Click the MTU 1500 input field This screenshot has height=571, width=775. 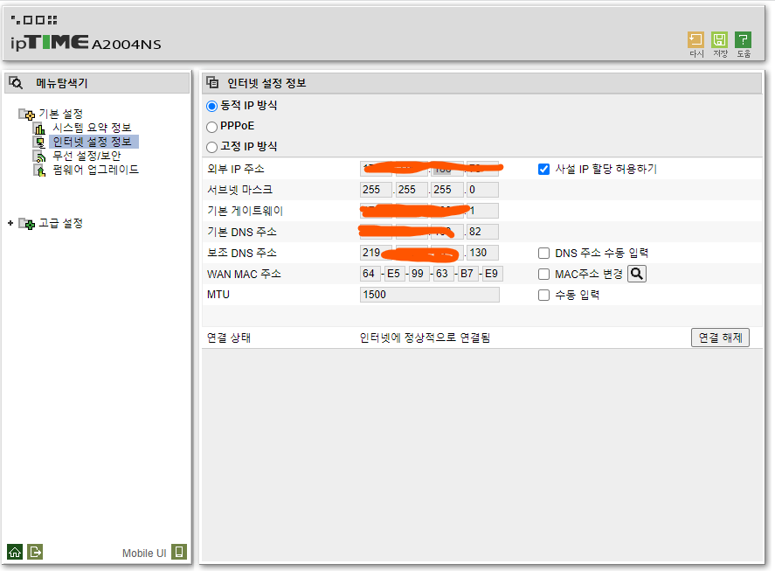pos(430,295)
